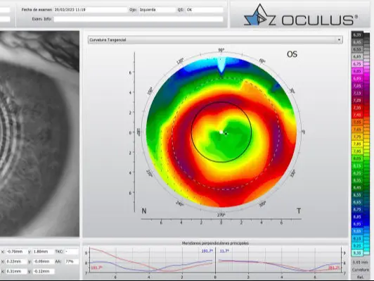Click the black dot marker near map center

[226, 134]
